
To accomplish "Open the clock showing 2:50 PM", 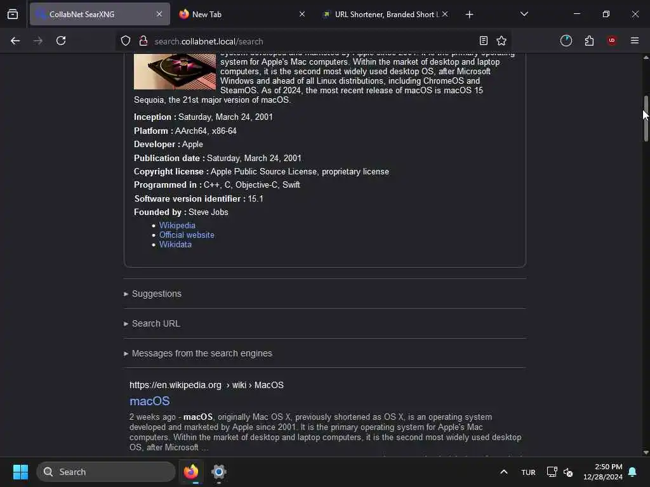I will coord(603,472).
